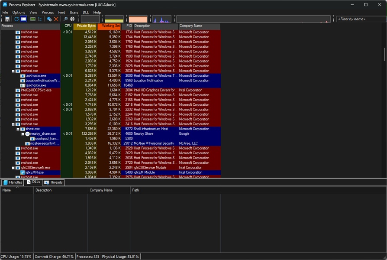Open the Process menu
The image size is (387, 260).
pyautogui.click(x=48, y=13)
